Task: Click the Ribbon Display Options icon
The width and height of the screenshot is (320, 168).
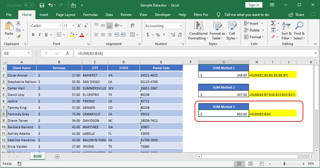Action: [x=272, y=5]
